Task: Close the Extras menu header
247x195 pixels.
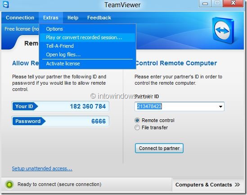Action: tap(51, 18)
